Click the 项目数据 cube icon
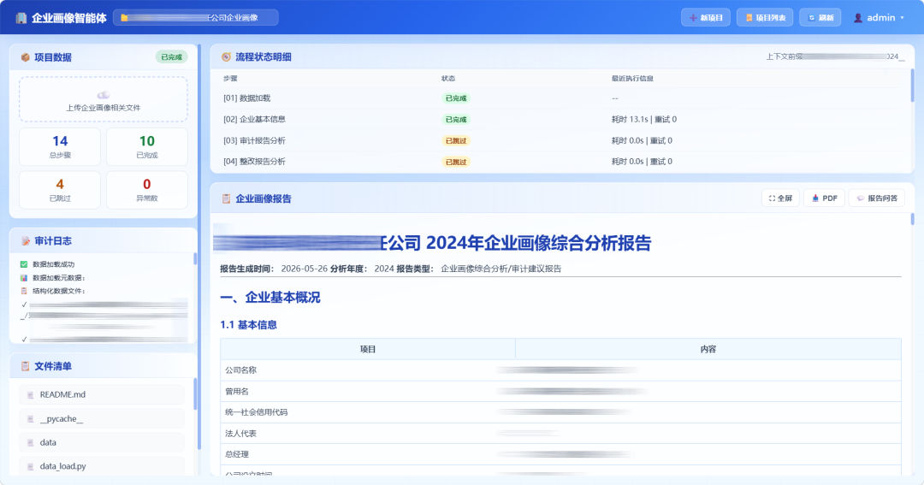The height and width of the screenshot is (485, 924). pos(26,57)
